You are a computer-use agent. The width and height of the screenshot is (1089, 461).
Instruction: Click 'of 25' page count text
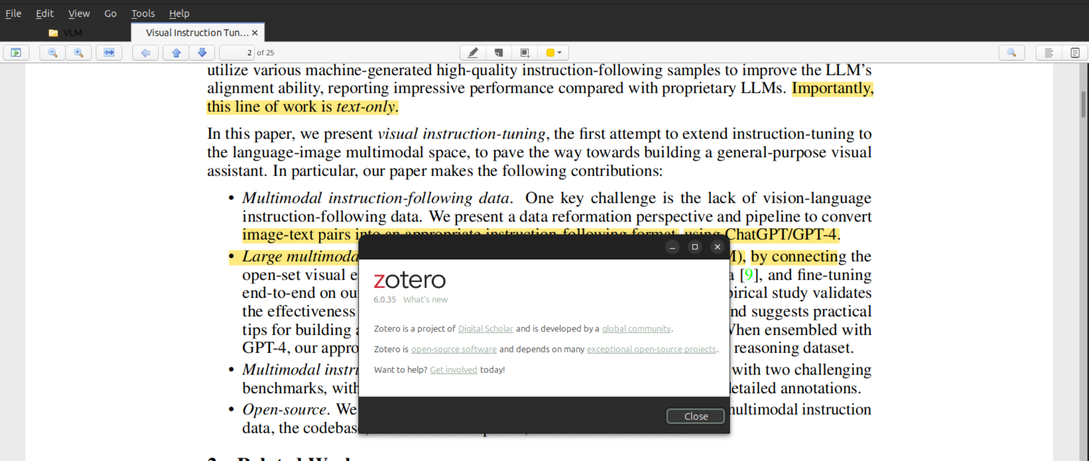[x=266, y=53]
